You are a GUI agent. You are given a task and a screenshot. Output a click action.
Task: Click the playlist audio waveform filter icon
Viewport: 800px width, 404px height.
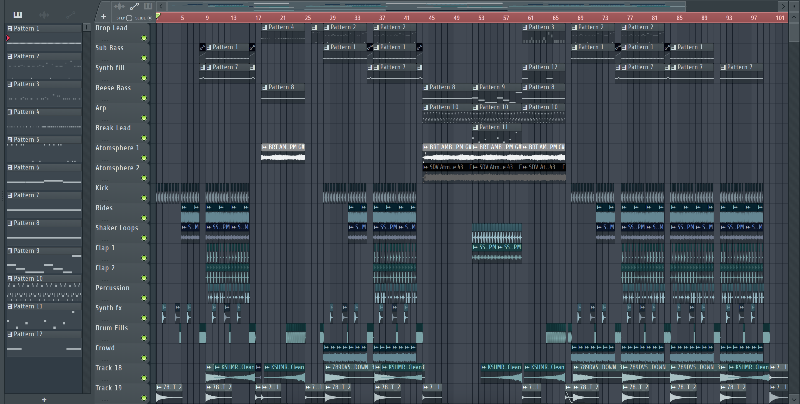[119, 6]
